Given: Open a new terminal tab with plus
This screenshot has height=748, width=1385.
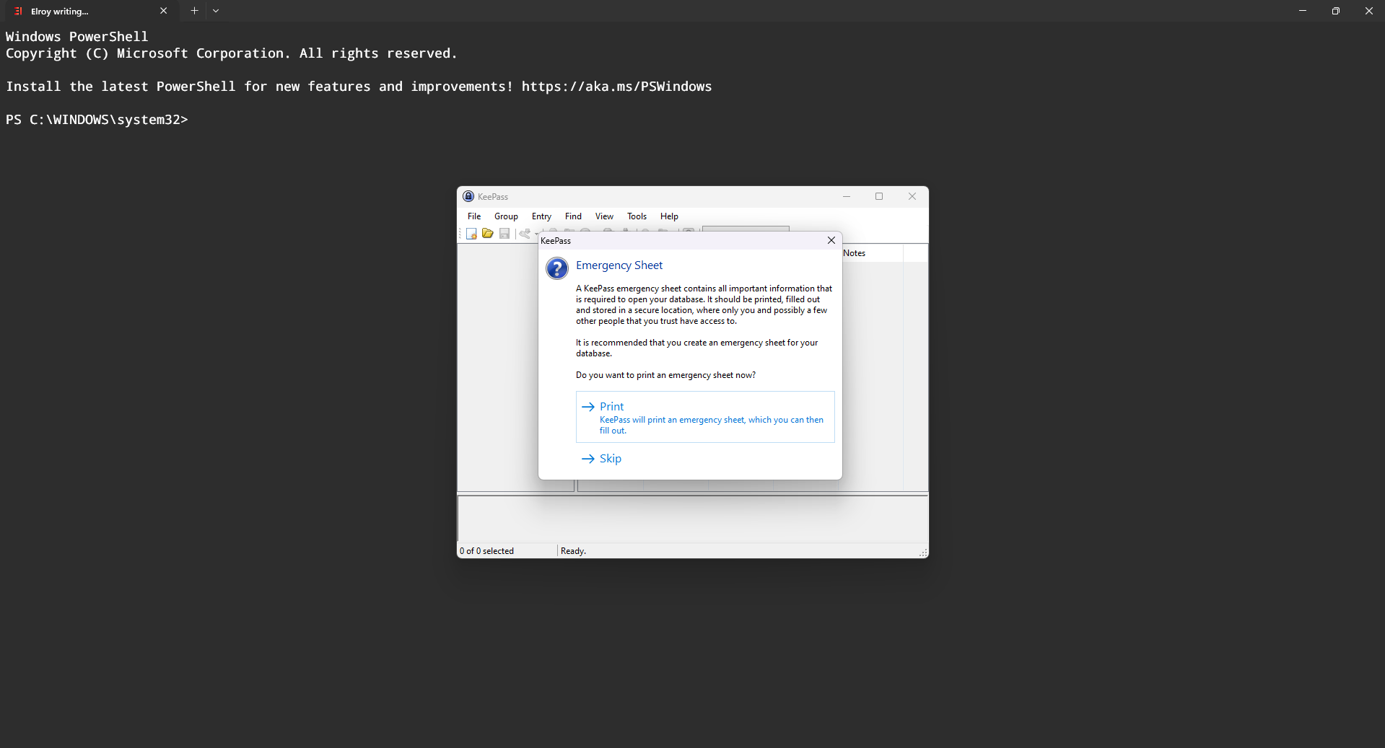Looking at the screenshot, I should pyautogui.click(x=194, y=11).
